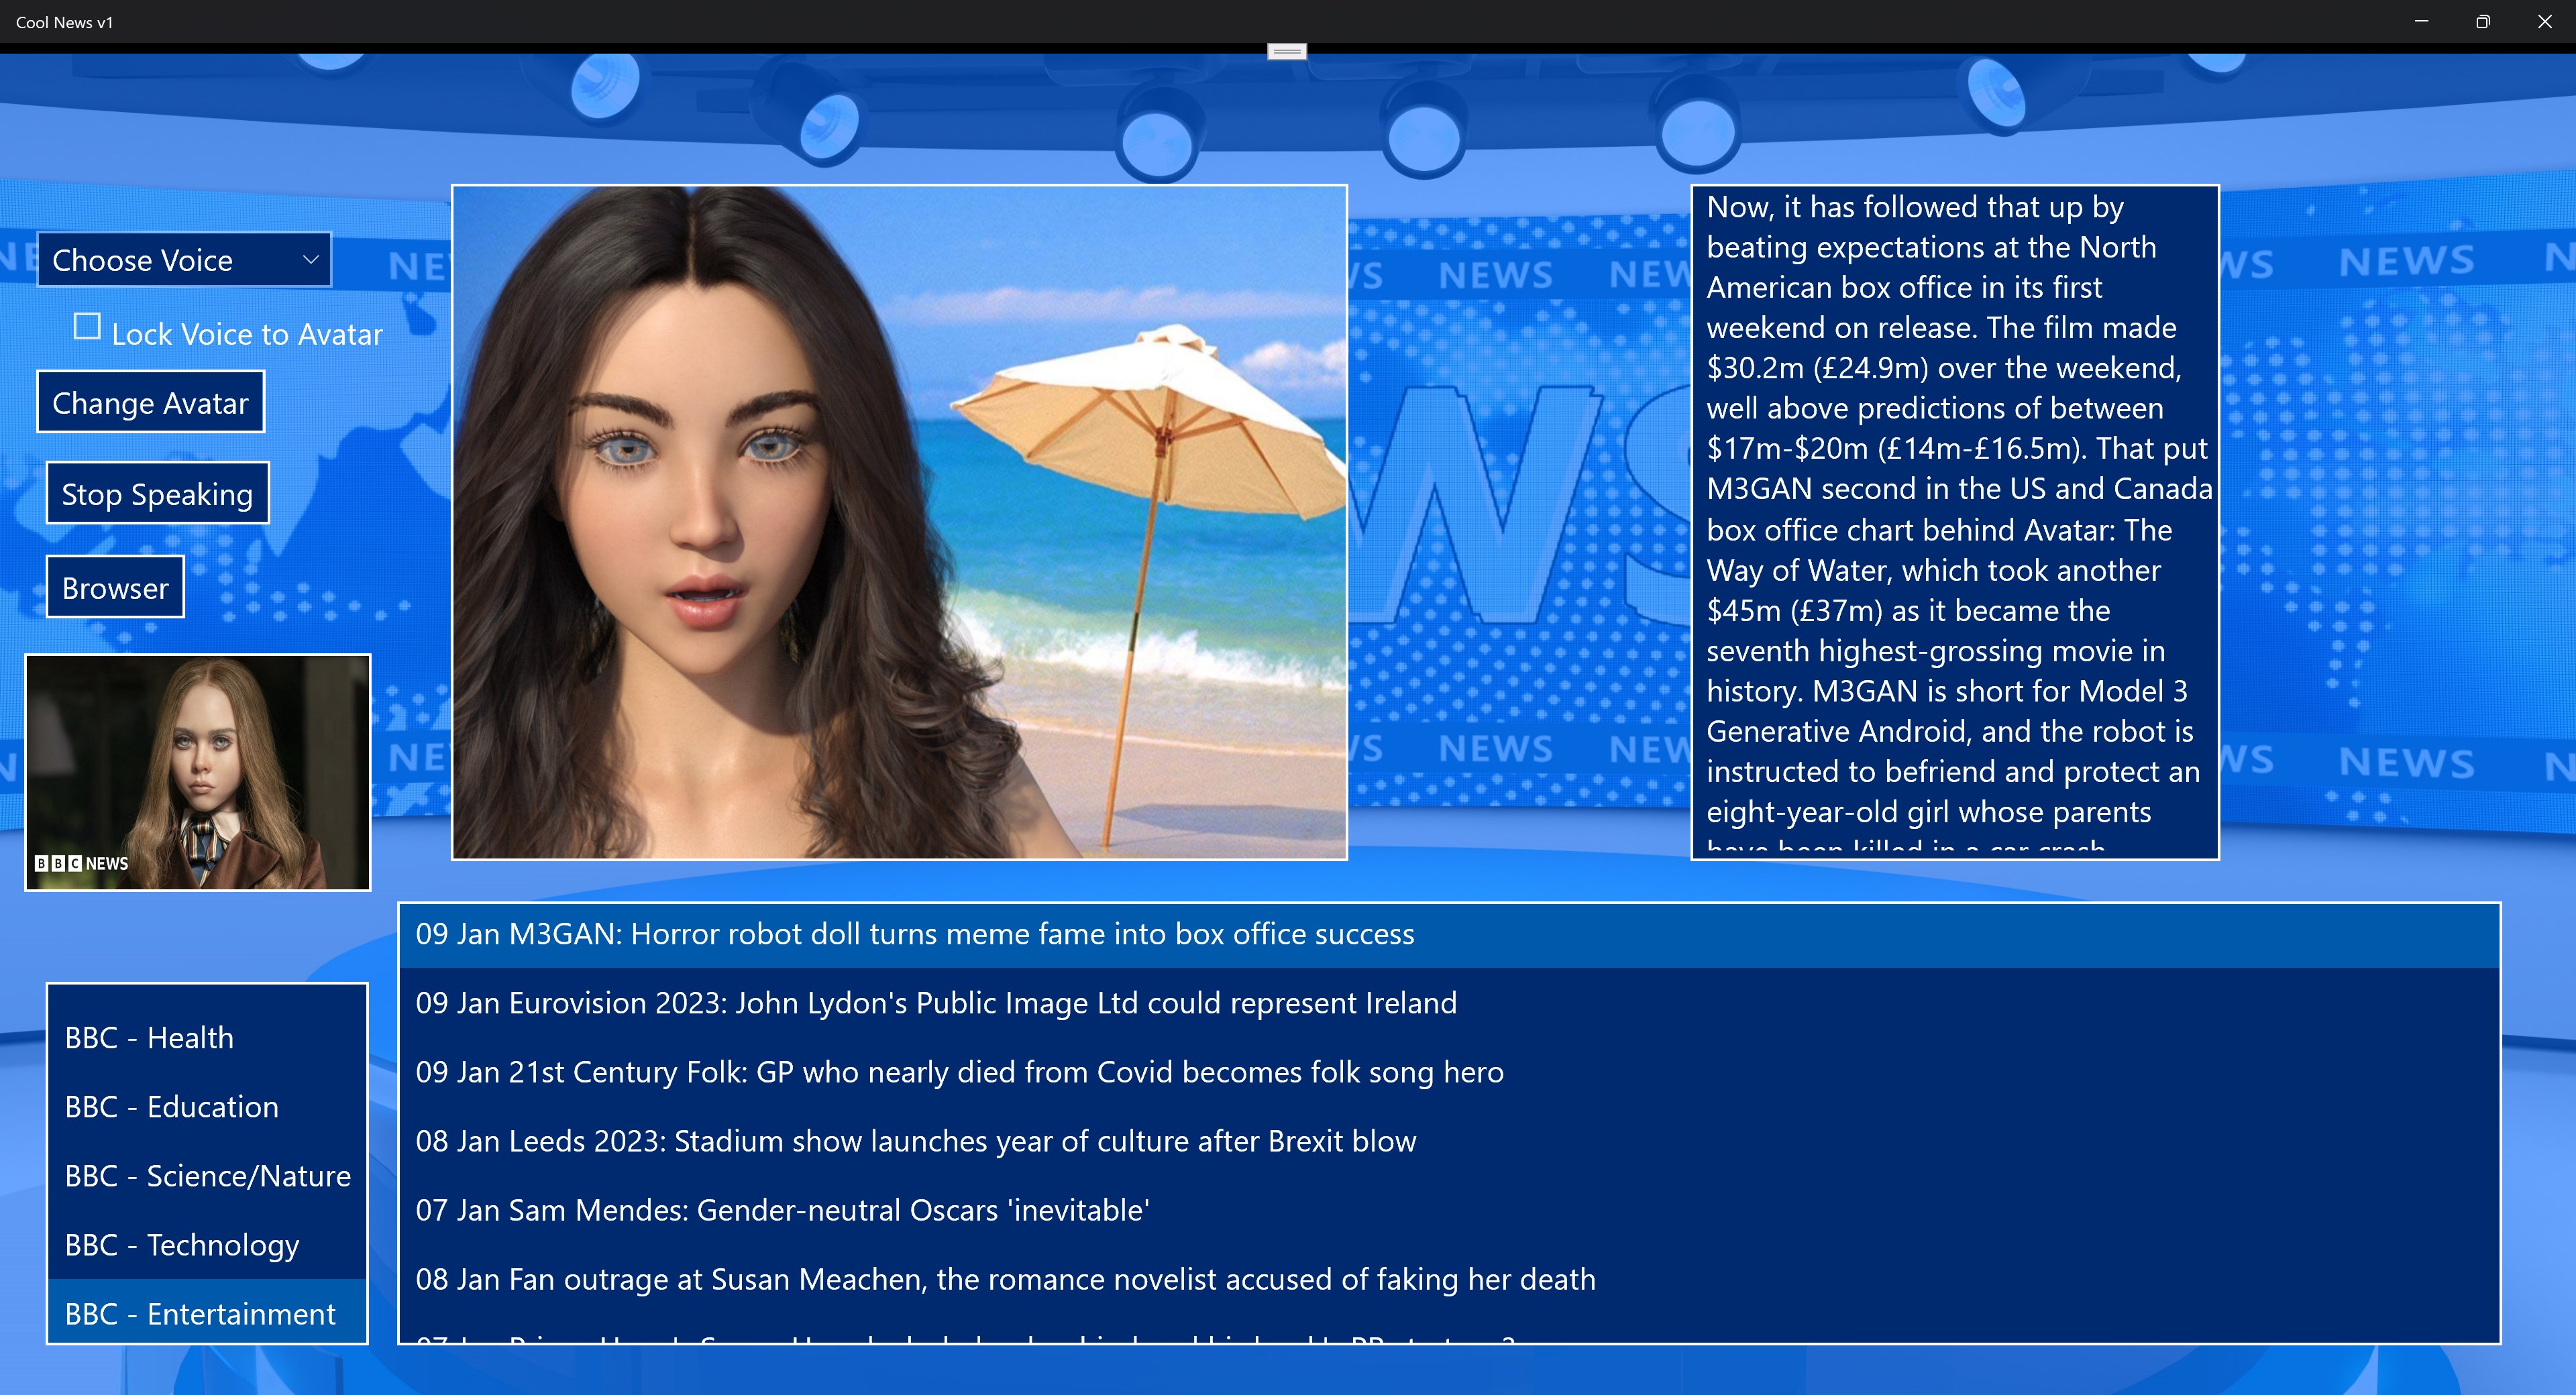Open Susan Meachen romance novelist headline

[x=1004, y=1279]
